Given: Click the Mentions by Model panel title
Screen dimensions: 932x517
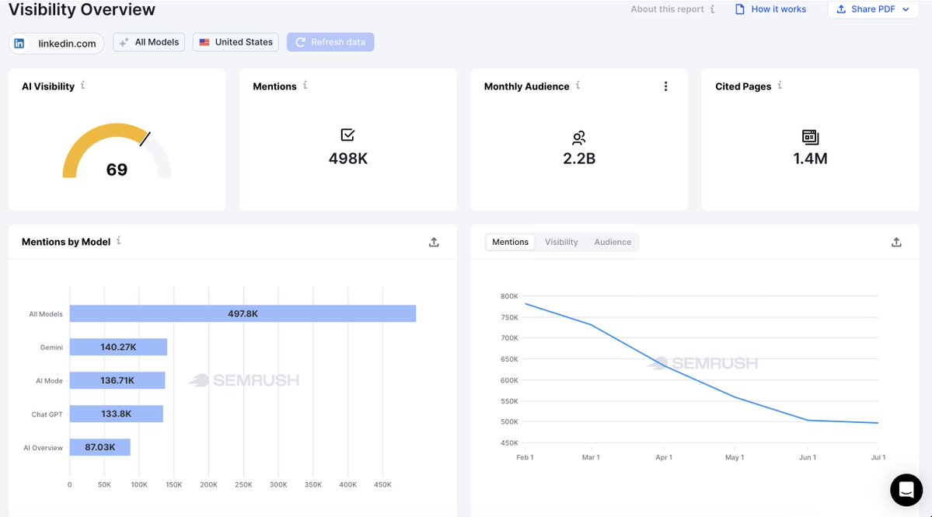Looking at the screenshot, I should tap(66, 242).
